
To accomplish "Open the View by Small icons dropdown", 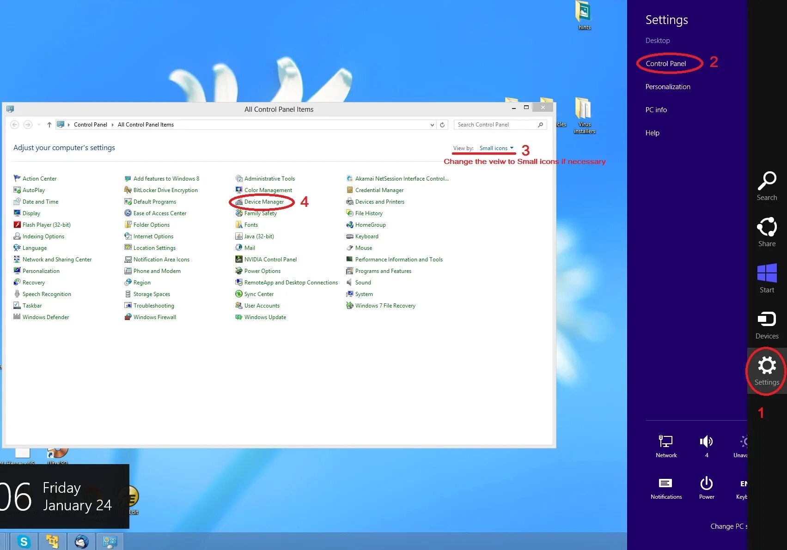I will pos(496,148).
